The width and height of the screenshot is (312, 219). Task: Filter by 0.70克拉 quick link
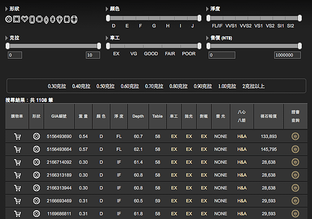154,86
